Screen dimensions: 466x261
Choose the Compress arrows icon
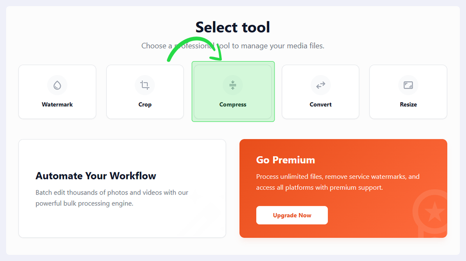pyautogui.click(x=233, y=85)
